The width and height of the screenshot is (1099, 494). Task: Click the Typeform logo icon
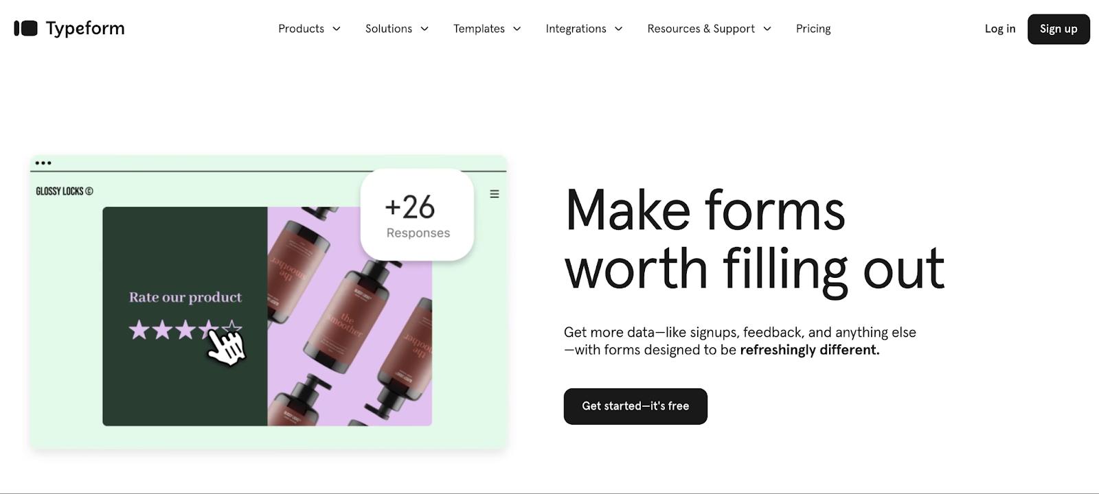(x=25, y=28)
